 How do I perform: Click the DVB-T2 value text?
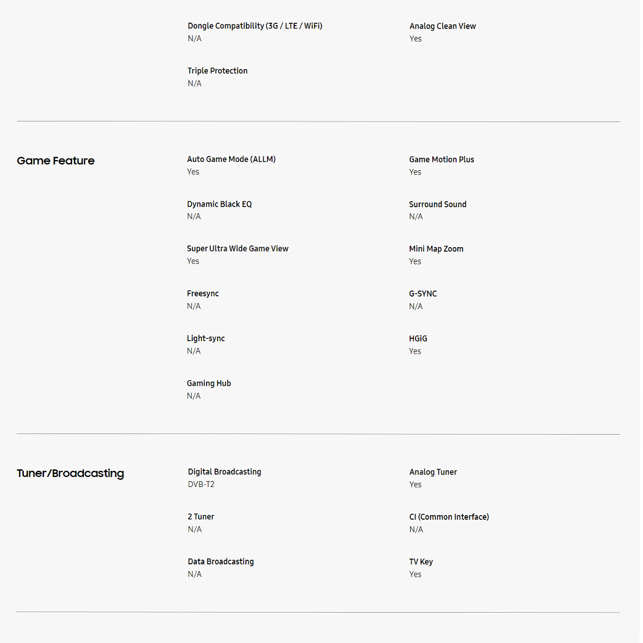201,485
